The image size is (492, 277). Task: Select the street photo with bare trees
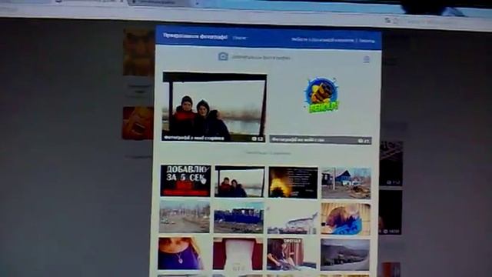[184, 217]
